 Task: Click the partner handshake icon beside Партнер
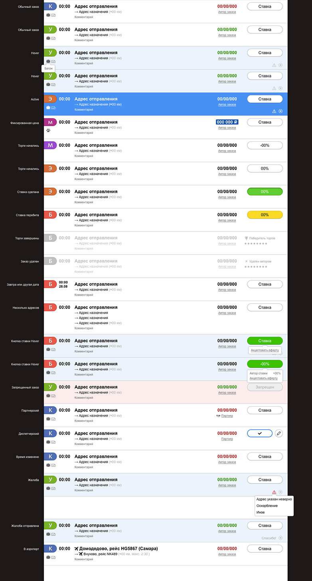pos(218,416)
